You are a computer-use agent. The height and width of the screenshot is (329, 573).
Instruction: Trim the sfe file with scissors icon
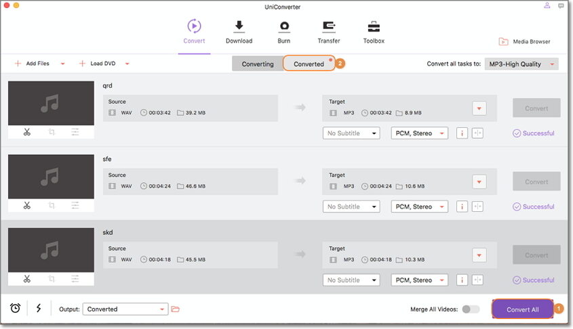coord(27,206)
